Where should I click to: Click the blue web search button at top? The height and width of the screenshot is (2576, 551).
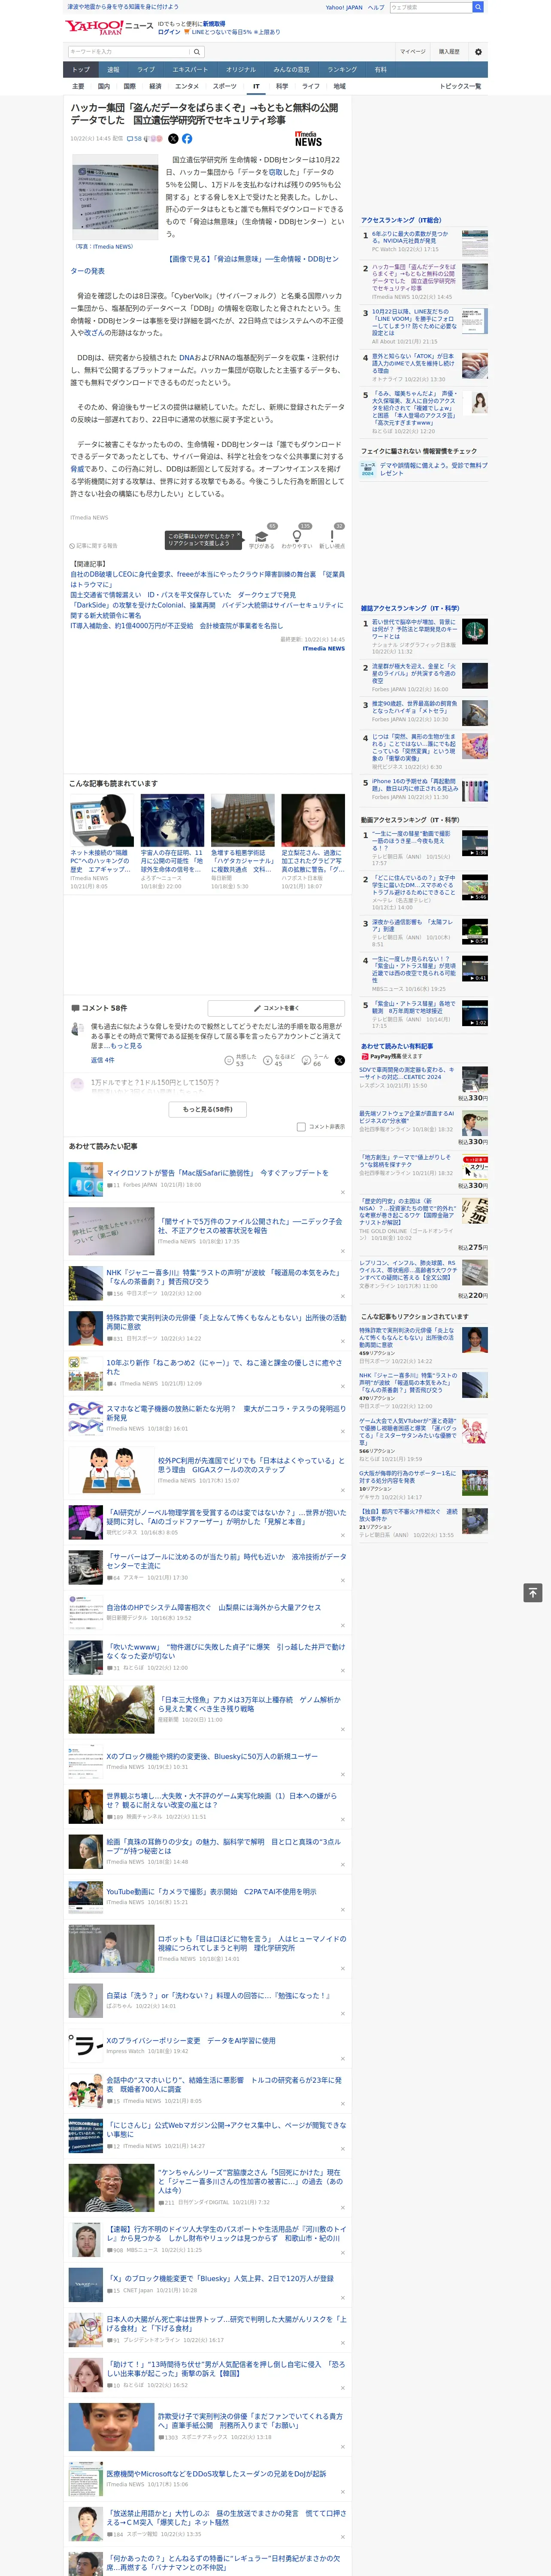coord(478,7)
